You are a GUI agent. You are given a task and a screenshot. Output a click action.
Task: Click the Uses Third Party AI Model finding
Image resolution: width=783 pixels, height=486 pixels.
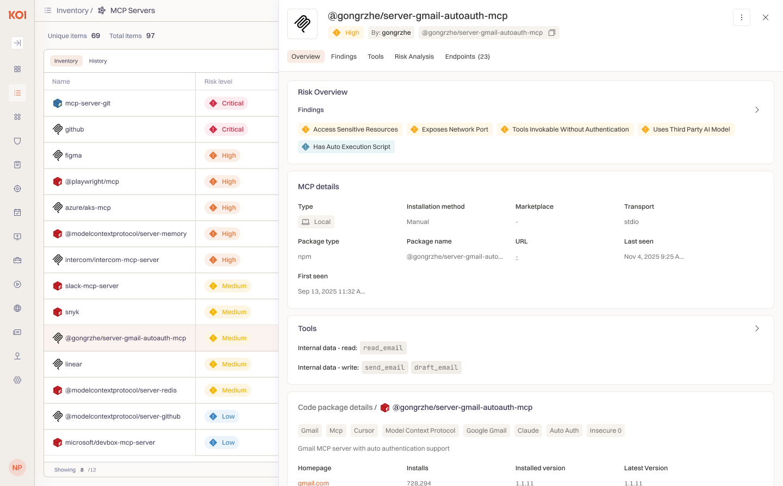click(x=686, y=129)
